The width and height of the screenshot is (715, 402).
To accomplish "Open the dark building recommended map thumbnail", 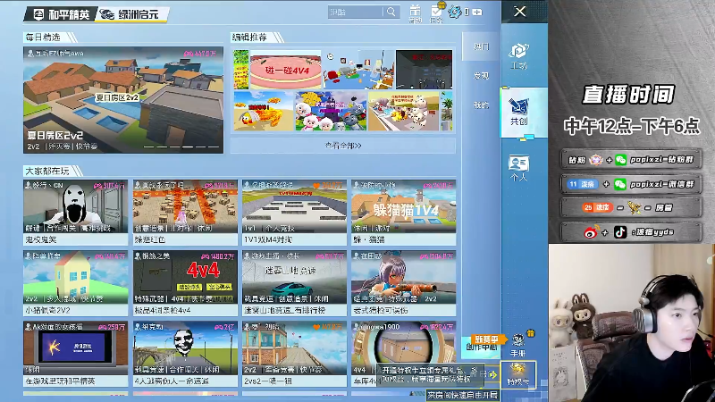I will coord(424,70).
